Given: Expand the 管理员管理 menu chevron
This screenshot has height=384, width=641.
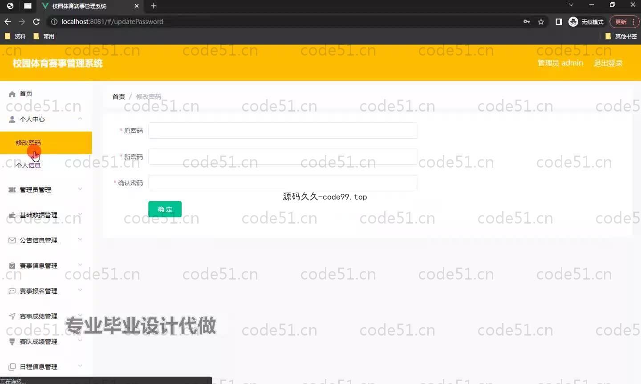Looking at the screenshot, I should (x=80, y=189).
